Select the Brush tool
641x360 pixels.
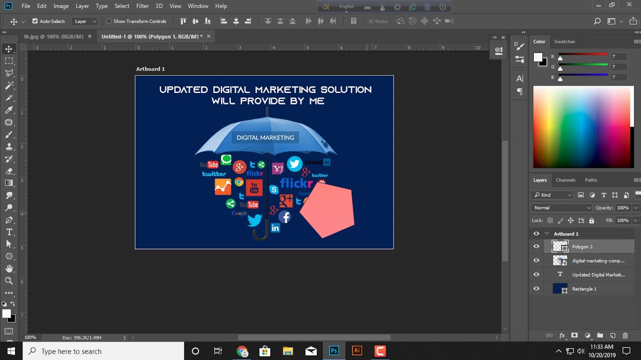click(x=9, y=134)
